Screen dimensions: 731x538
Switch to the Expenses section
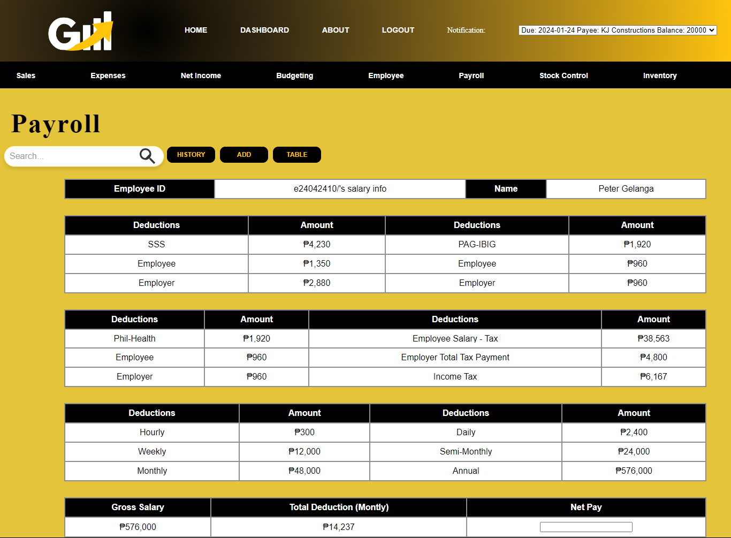(108, 75)
